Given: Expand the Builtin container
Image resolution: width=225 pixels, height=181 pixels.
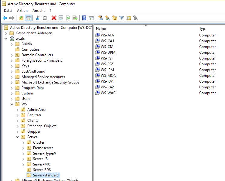Looking at the screenshot, I should pyautogui.click(x=12, y=44).
